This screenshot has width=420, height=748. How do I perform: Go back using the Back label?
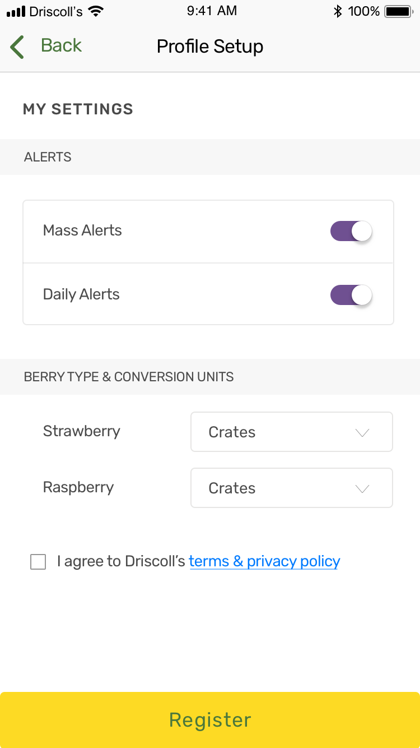click(x=61, y=45)
